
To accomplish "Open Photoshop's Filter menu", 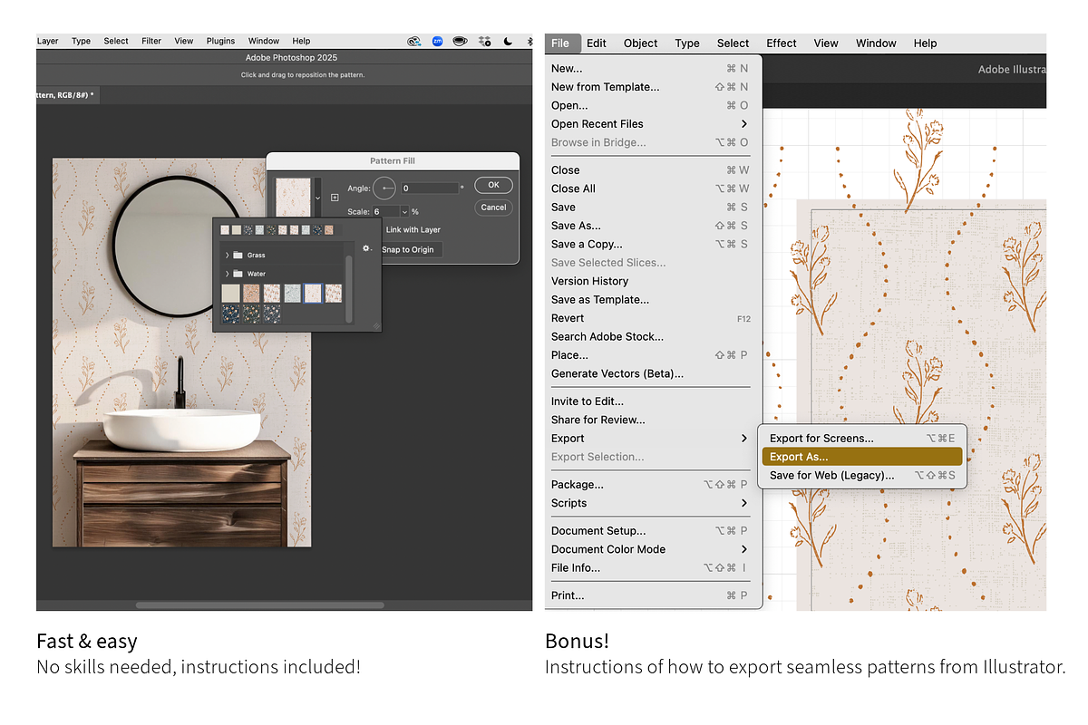I will coord(151,41).
